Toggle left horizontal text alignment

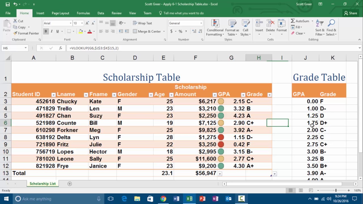pos(101,31)
